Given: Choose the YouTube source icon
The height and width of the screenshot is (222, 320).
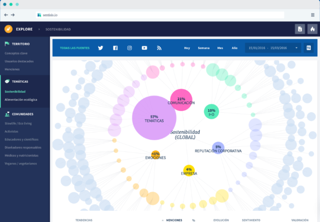Looking at the screenshot, I should pos(144,48).
